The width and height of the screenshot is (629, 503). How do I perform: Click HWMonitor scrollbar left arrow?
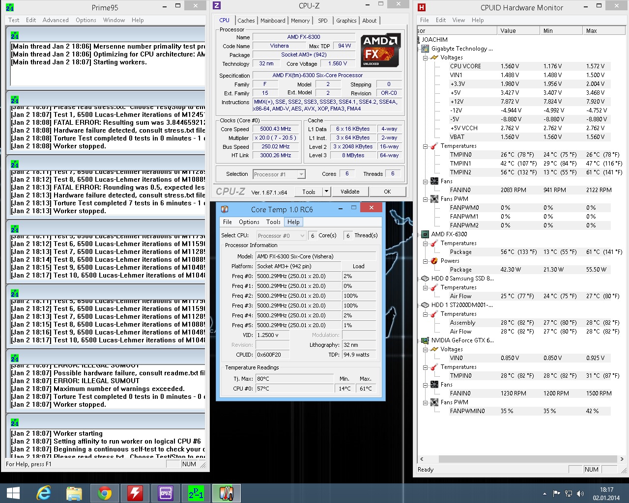tap(421, 459)
